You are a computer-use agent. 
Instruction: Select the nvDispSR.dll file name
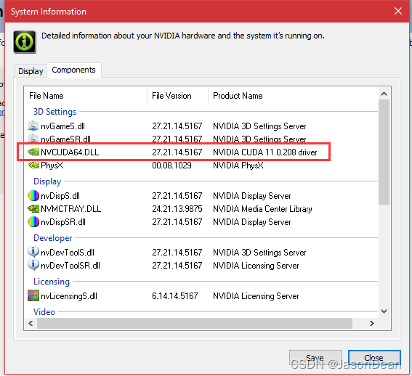tap(63, 222)
